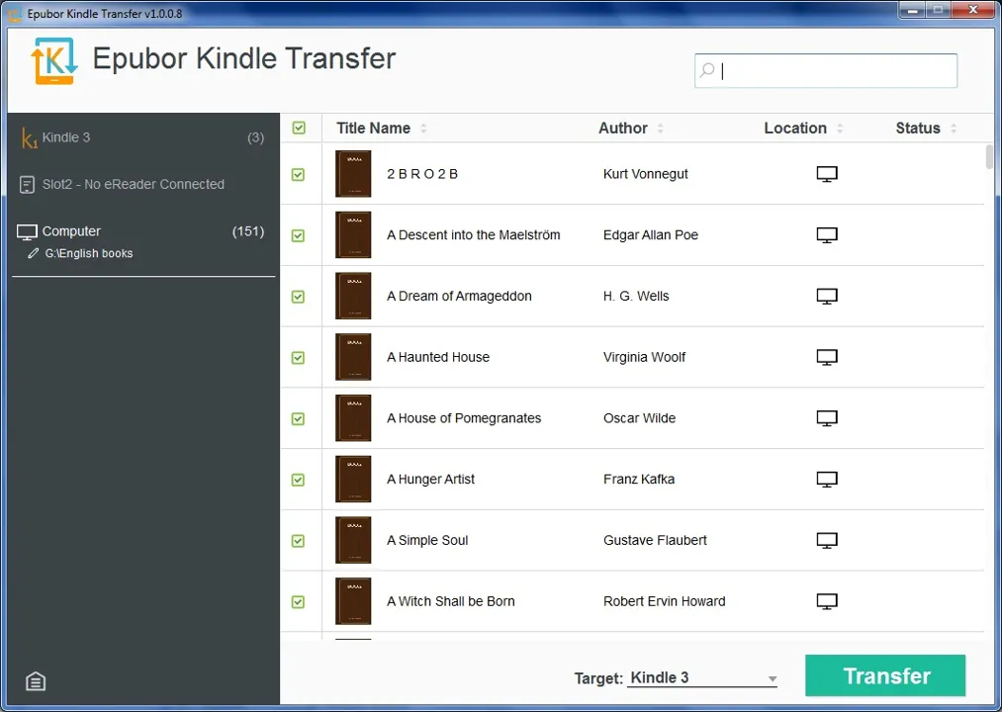
Task: Click location icon for A Hunger Artist
Action: [827, 480]
